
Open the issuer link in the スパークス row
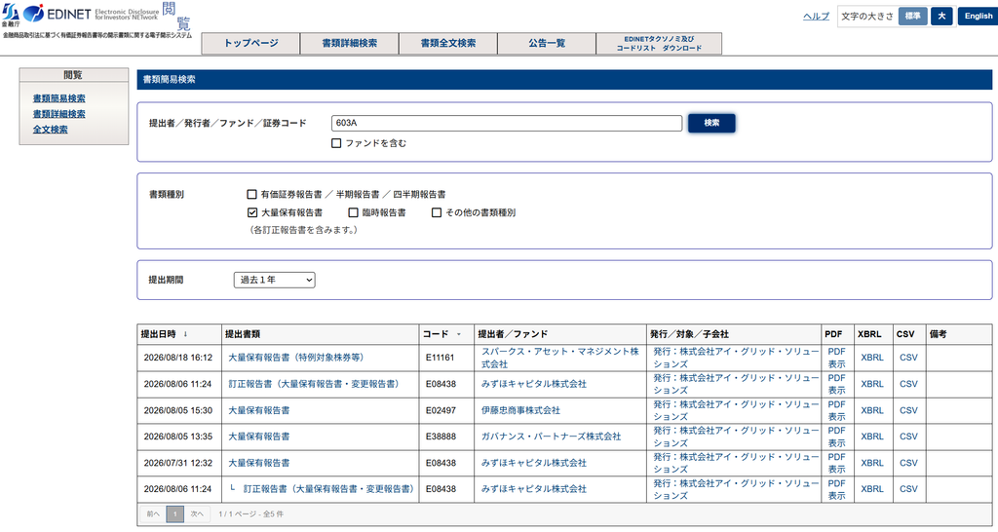736,358
